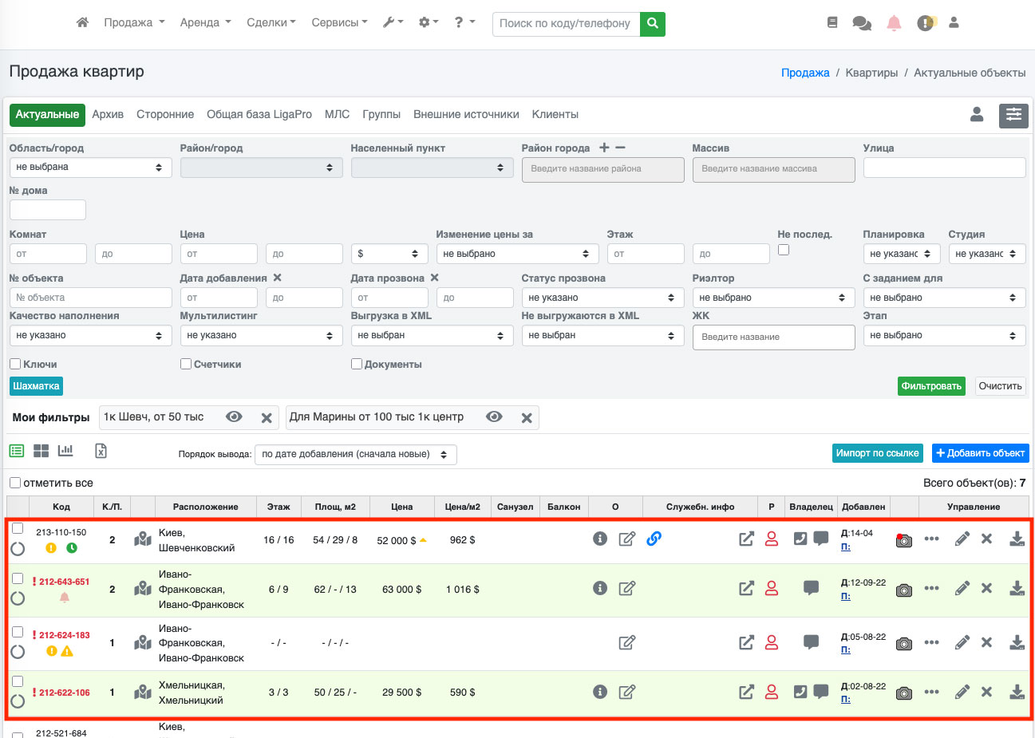
Task: Enable the Документы checkbox
Action: click(x=357, y=364)
